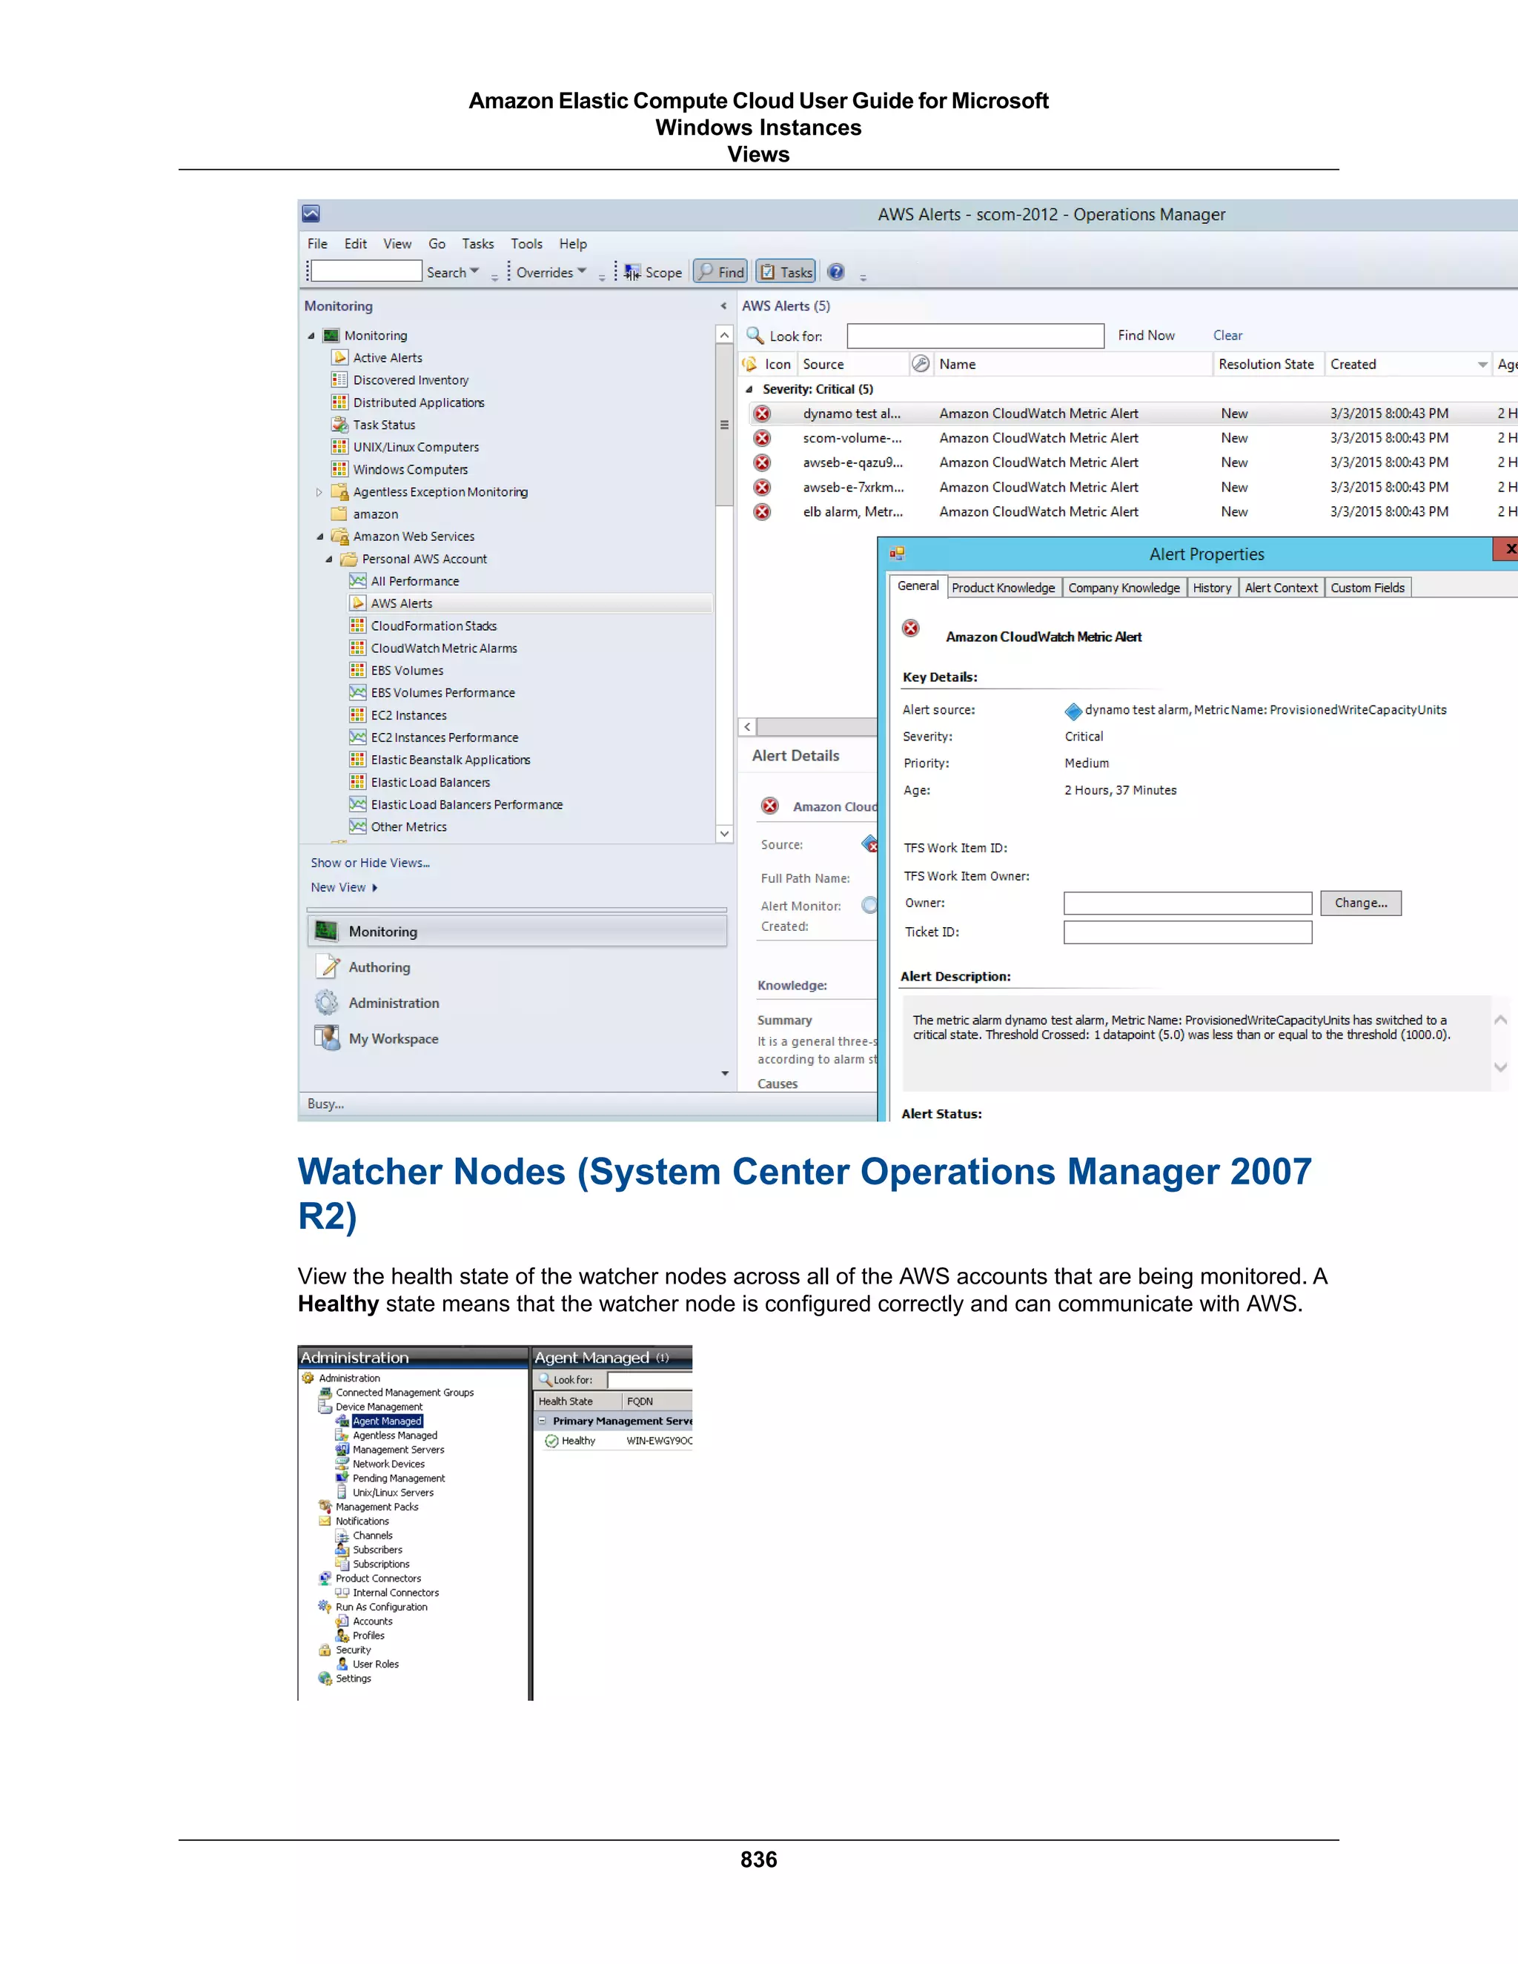1518x1964 pixels.
Task: Click the alert source diamond icon in Alert Properties
Action: click(x=1073, y=711)
